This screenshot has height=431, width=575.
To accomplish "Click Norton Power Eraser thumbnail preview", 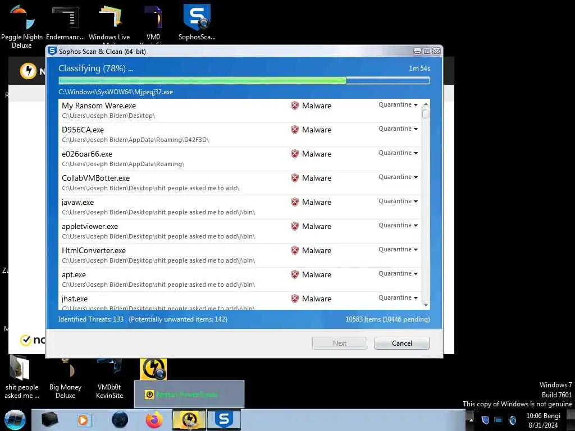I will pyautogui.click(x=189, y=394).
